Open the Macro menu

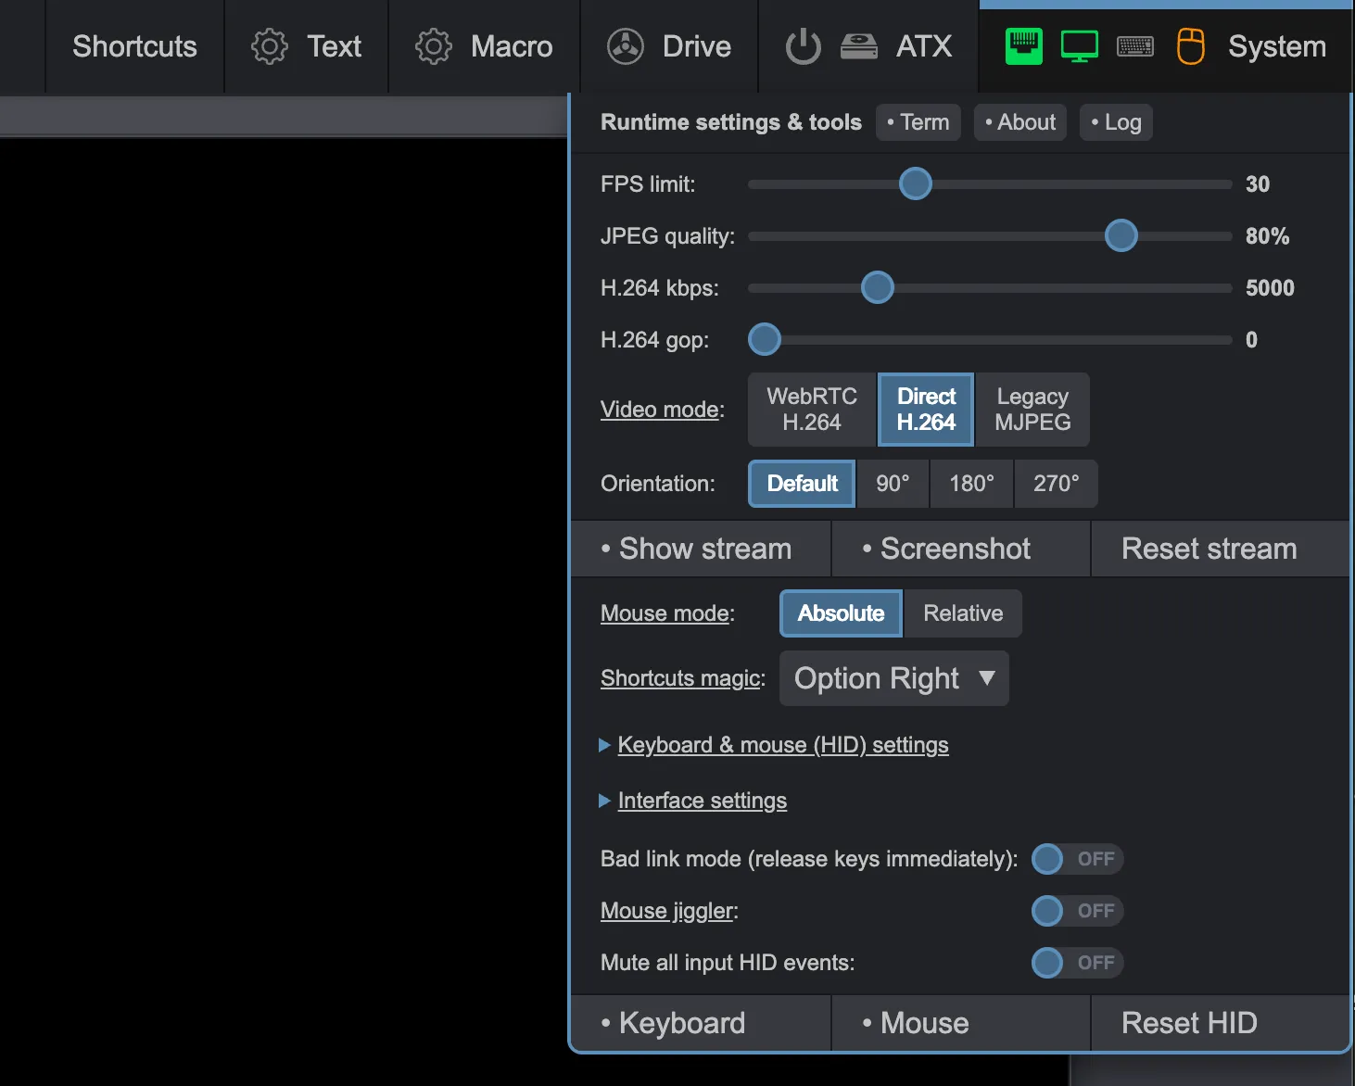tap(485, 46)
